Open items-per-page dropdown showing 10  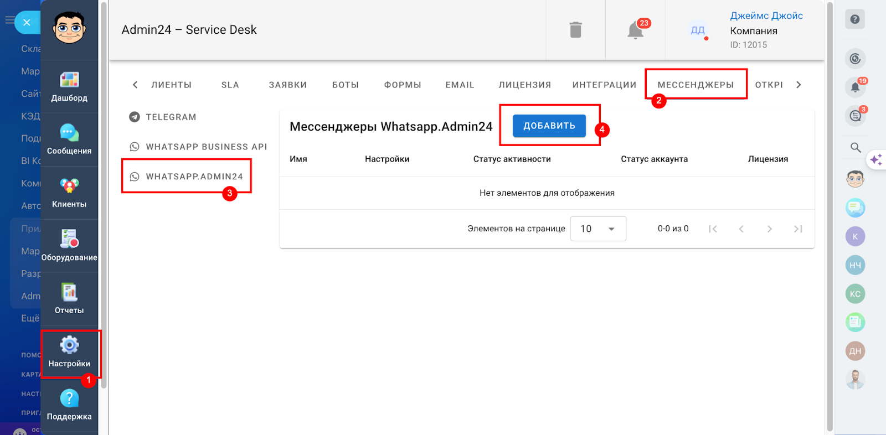tap(597, 229)
